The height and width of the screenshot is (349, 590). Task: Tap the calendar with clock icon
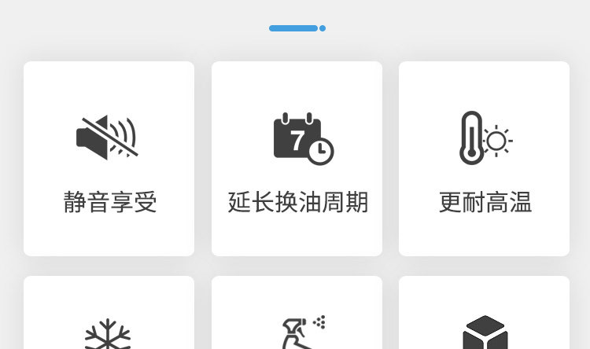[304, 138]
